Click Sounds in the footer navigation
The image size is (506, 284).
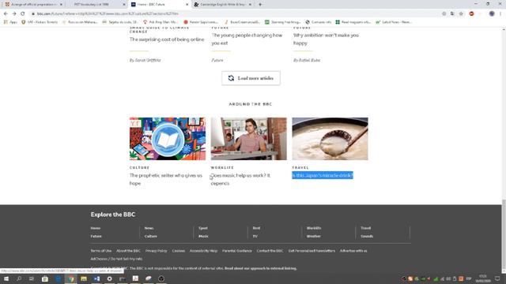(367, 236)
